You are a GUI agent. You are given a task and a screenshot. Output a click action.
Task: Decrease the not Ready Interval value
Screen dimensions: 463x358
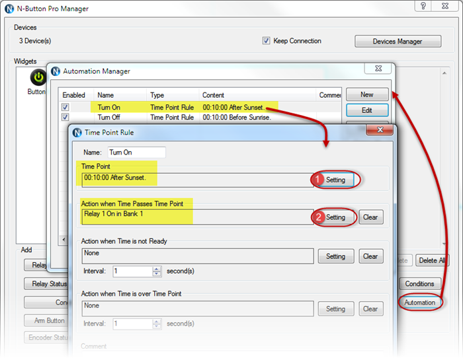point(157,273)
